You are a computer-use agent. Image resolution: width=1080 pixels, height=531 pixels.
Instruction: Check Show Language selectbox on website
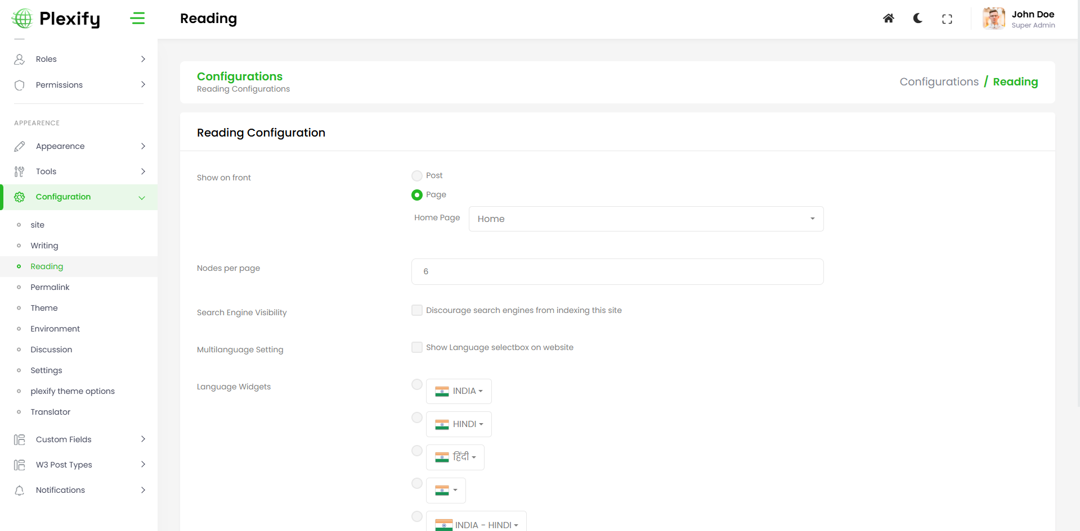(x=417, y=347)
